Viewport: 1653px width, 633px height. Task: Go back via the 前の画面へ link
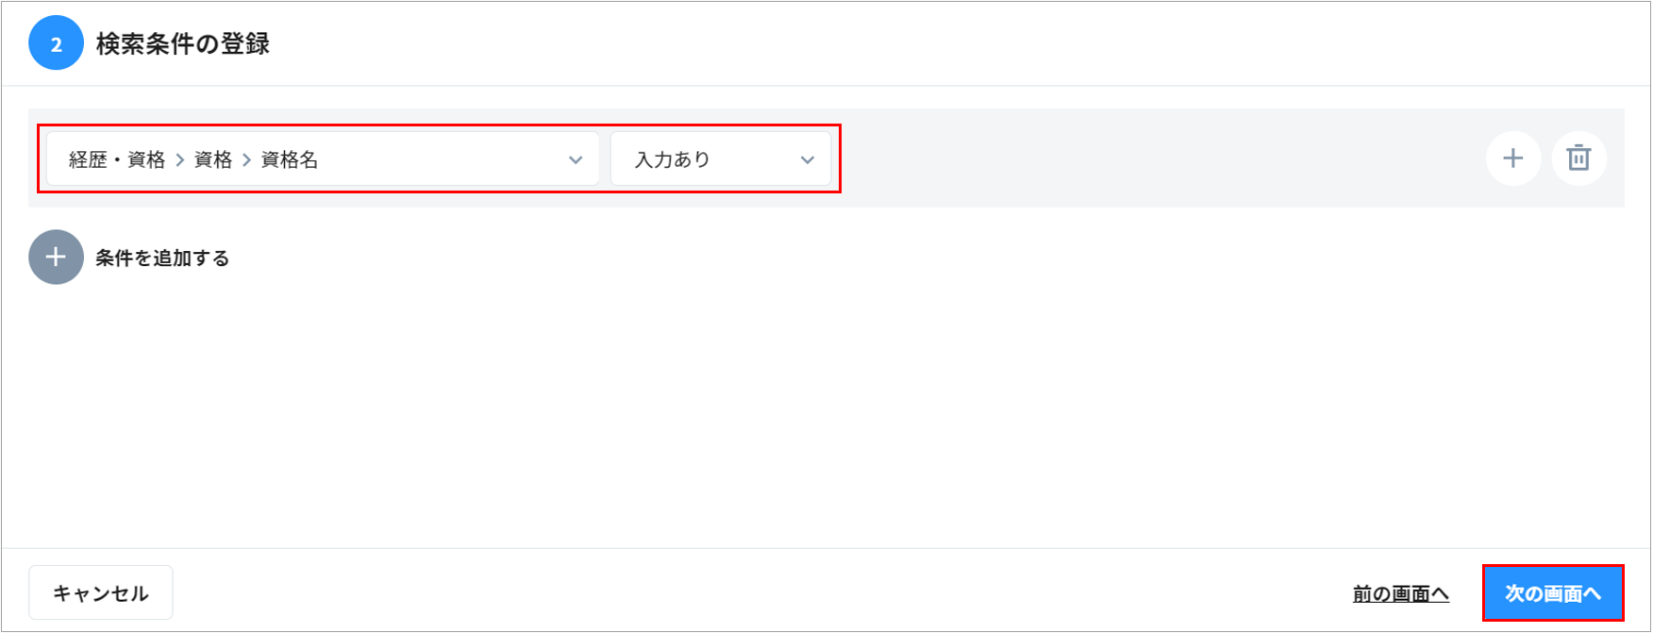coord(1400,593)
